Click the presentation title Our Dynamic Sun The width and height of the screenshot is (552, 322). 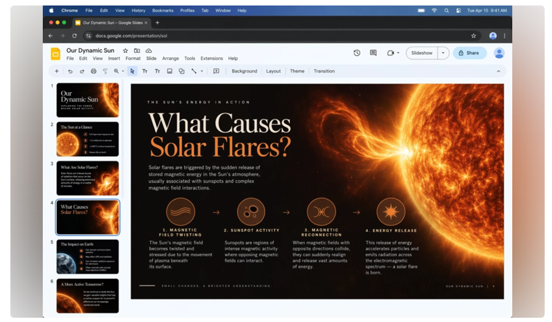pyautogui.click(x=90, y=51)
